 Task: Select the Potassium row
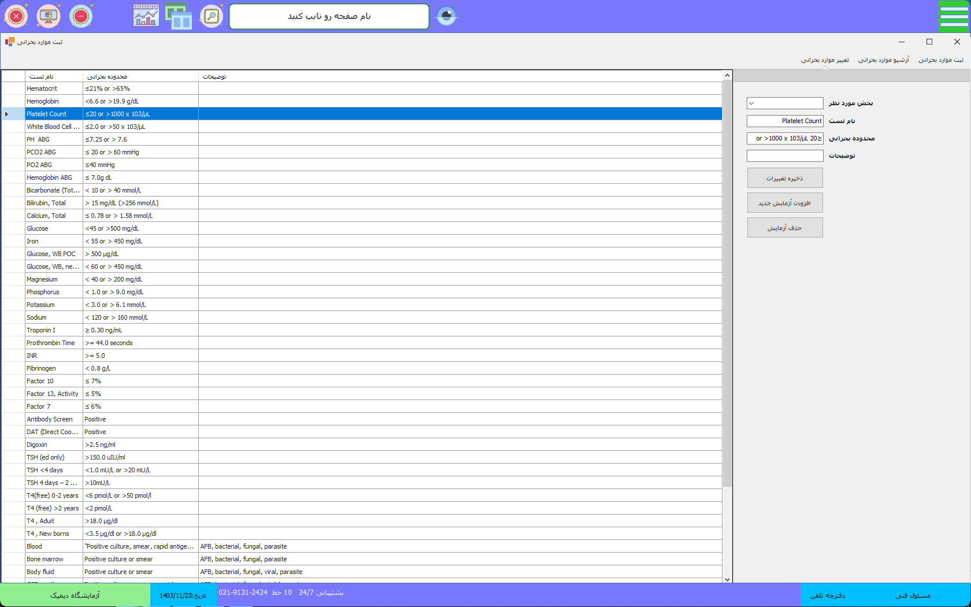click(362, 305)
